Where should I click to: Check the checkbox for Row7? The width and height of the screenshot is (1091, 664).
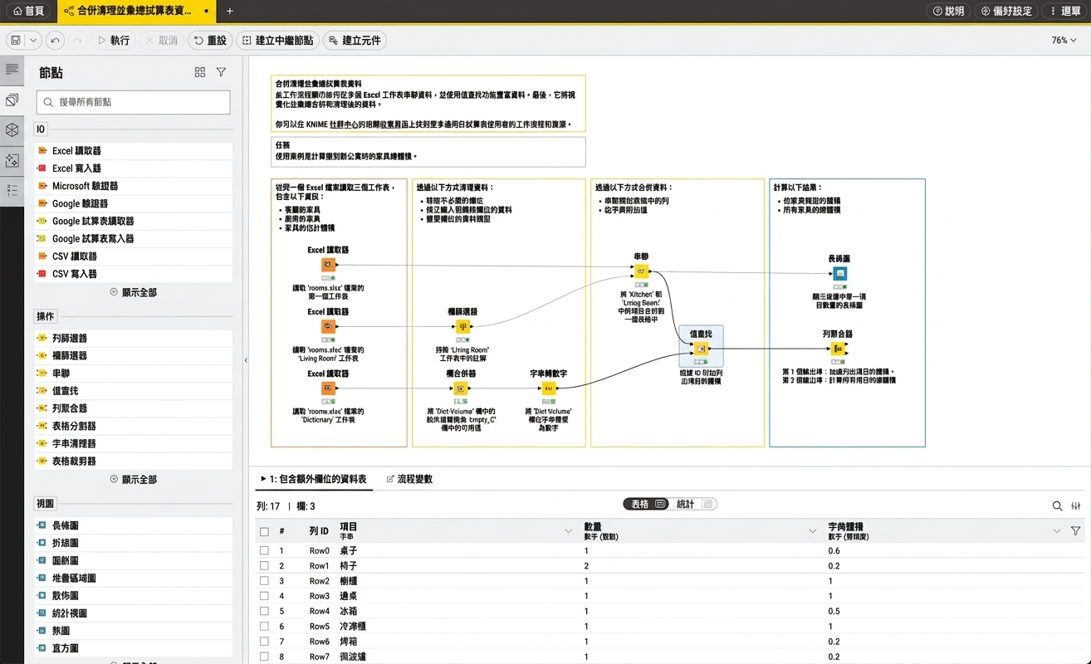point(264,657)
